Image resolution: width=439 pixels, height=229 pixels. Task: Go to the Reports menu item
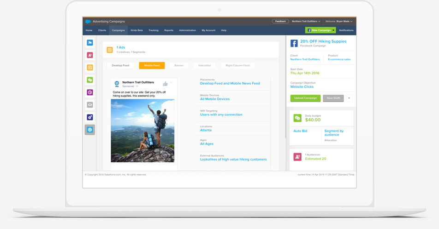(x=169, y=30)
